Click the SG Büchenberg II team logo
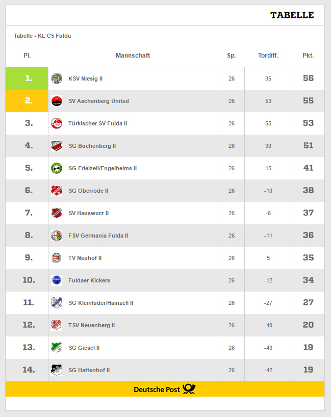The image size is (331, 417). (x=57, y=146)
